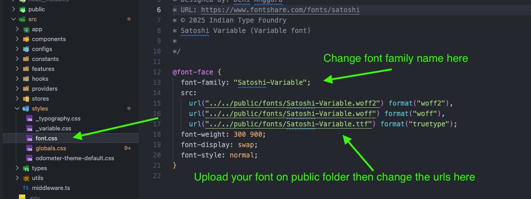Click the app folder icon
Viewport: 531px width, 199px height.
(x=26, y=29)
